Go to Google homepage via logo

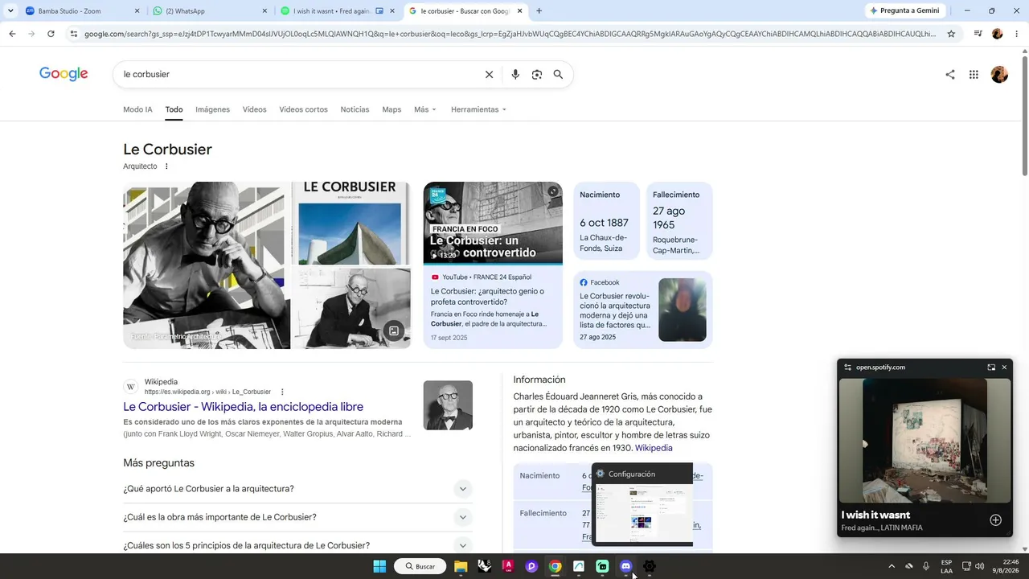point(64,74)
